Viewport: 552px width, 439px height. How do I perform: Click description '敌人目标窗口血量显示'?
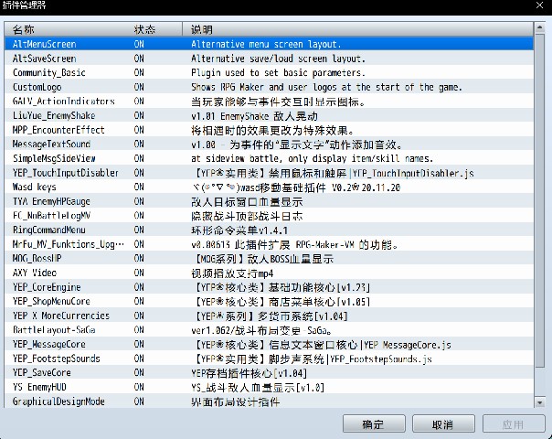[x=247, y=201]
